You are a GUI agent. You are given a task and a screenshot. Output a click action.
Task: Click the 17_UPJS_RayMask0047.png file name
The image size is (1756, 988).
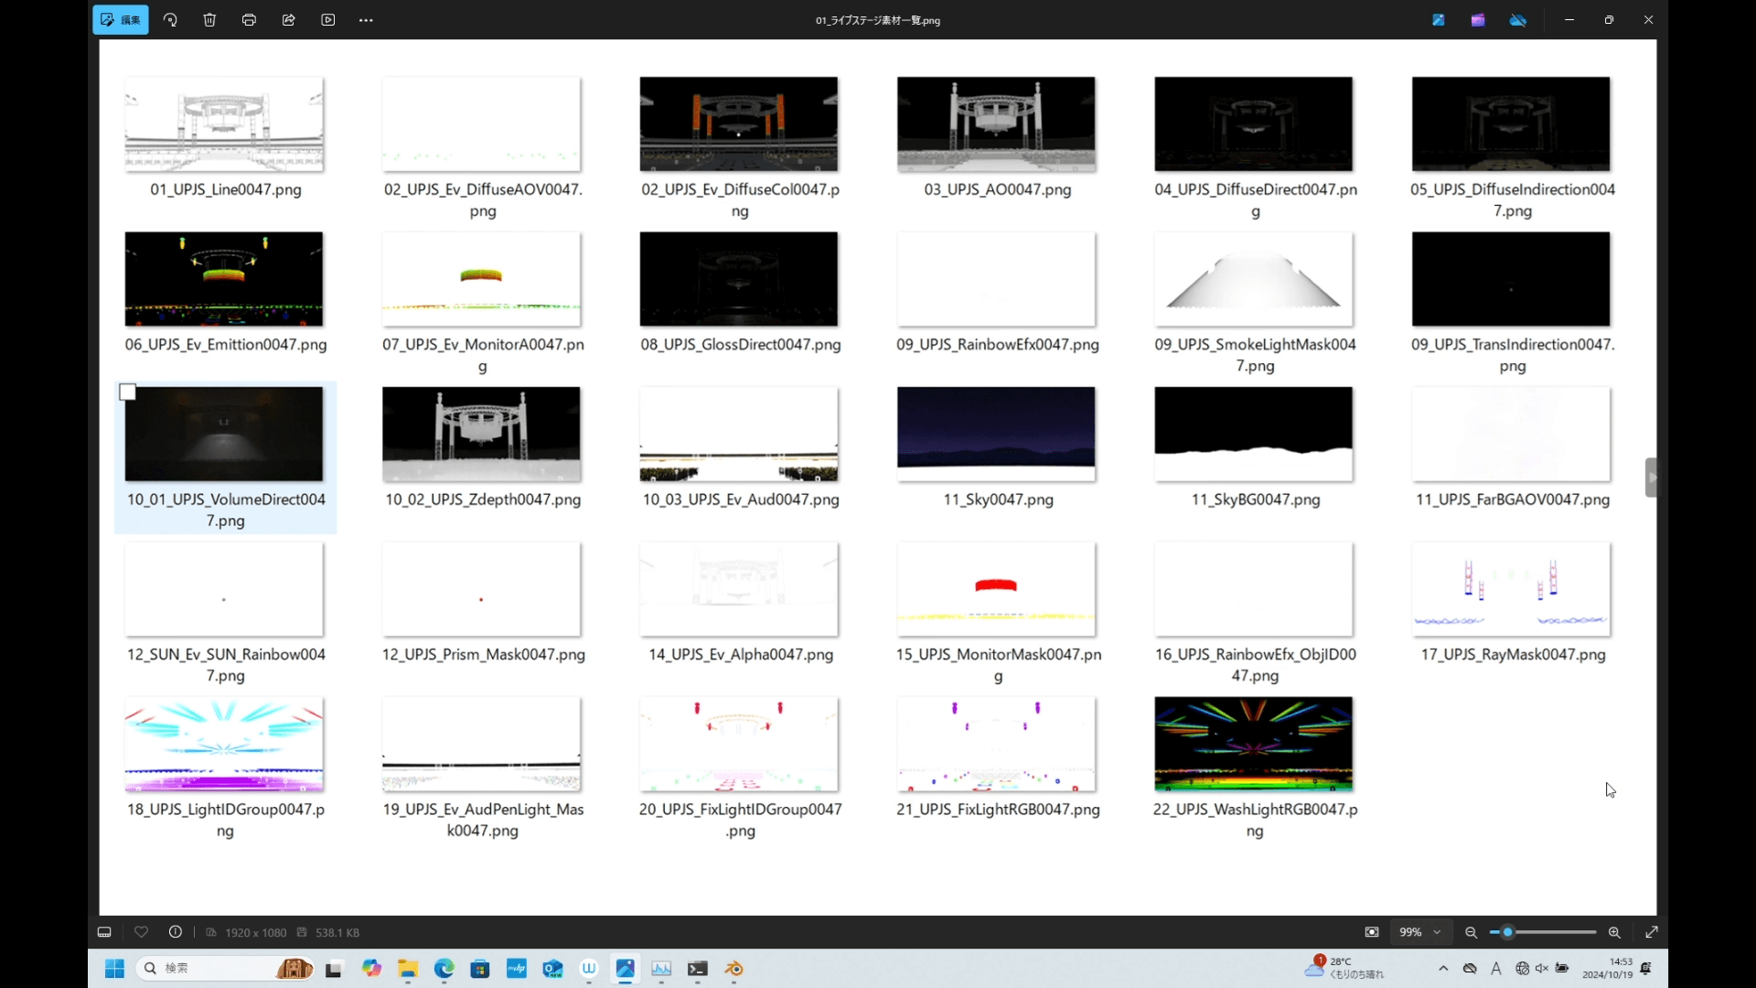pyautogui.click(x=1513, y=655)
